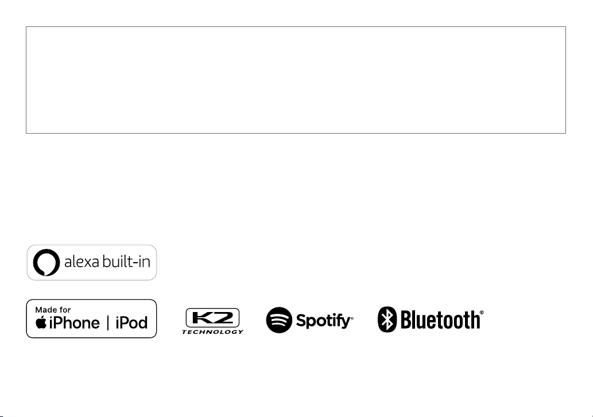The image size is (593, 417).
Task: Click the TECHNOLOGY text under K2
Action: (x=212, y=332)
